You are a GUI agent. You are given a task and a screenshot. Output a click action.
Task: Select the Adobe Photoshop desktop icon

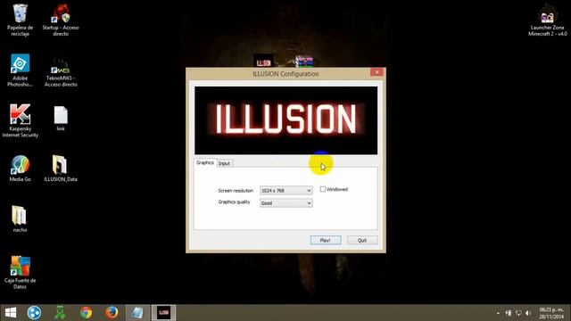point(20,70)
